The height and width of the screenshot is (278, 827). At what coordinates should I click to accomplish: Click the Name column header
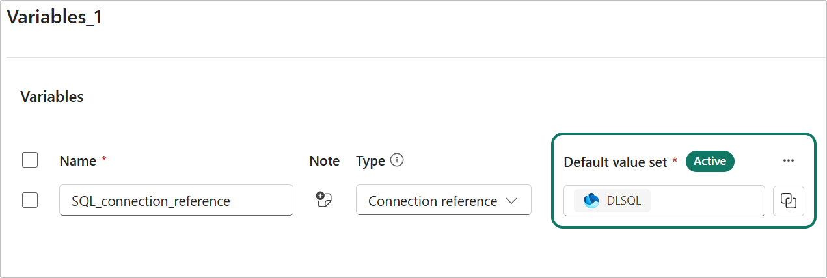pyautogui.click(x=77, y=161)
